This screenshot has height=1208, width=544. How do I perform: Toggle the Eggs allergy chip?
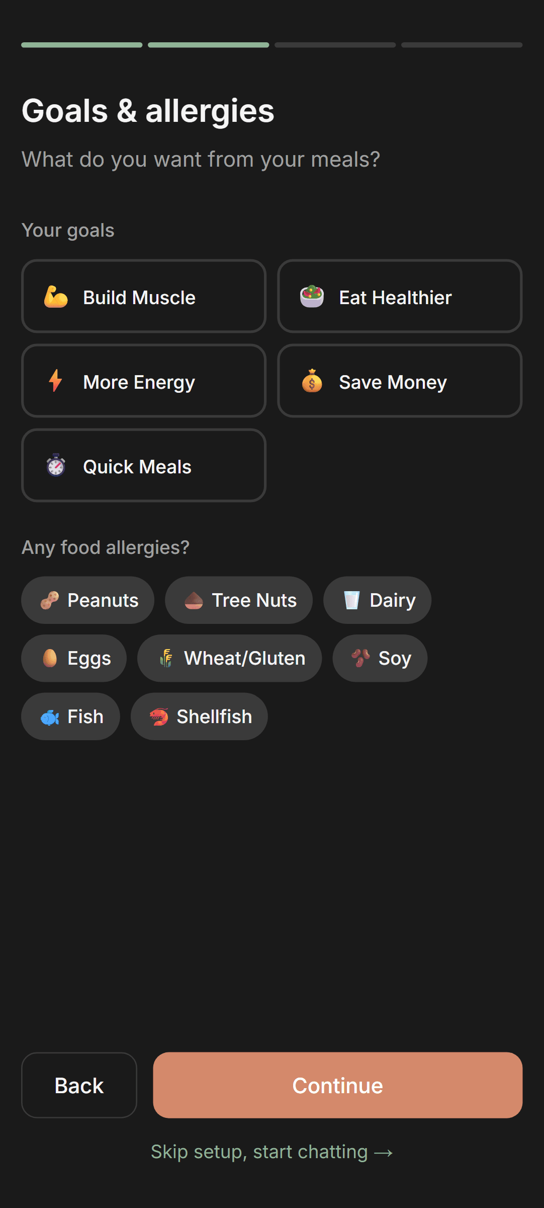73,658
